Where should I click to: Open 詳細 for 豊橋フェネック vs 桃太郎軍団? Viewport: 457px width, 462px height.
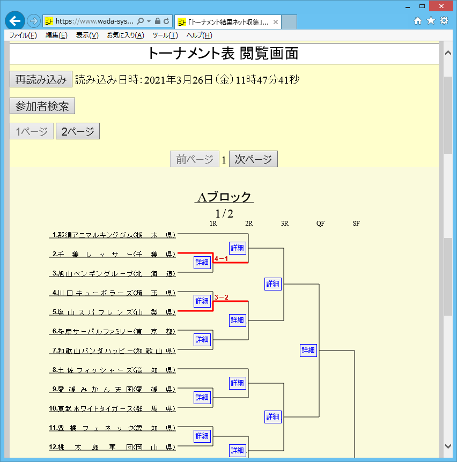click(x=202, y=436)
